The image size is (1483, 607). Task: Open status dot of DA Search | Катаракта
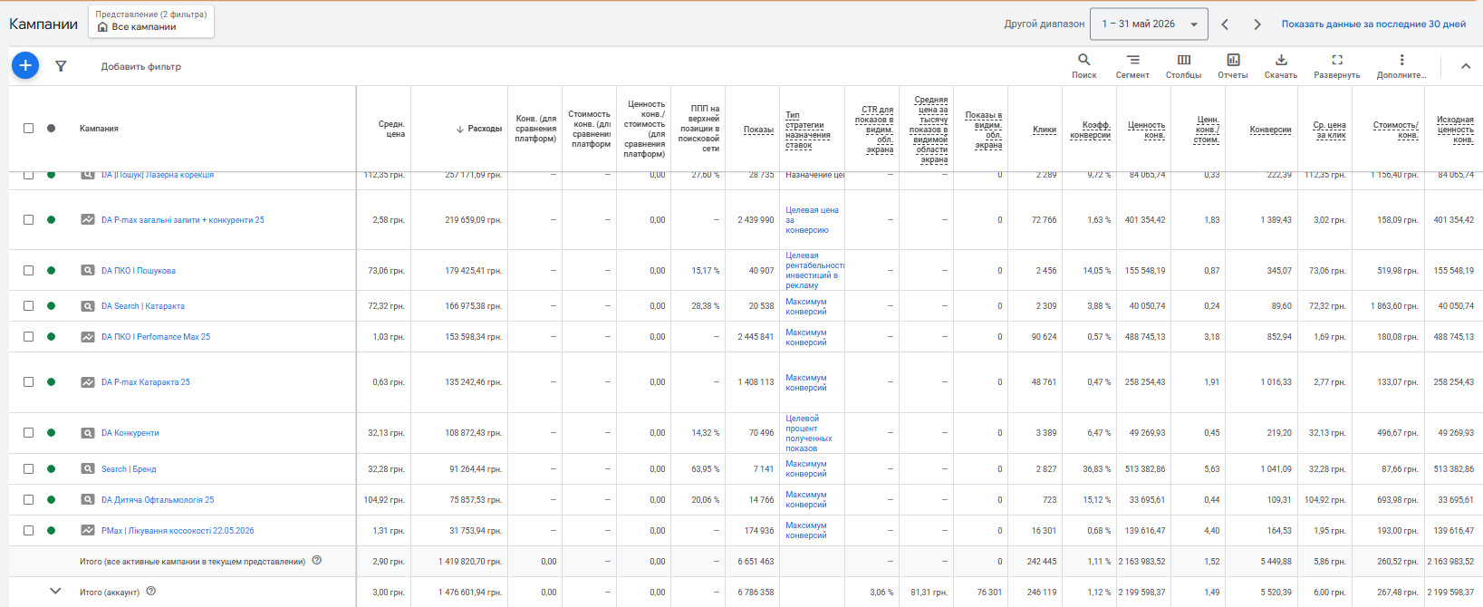[51, 305]
